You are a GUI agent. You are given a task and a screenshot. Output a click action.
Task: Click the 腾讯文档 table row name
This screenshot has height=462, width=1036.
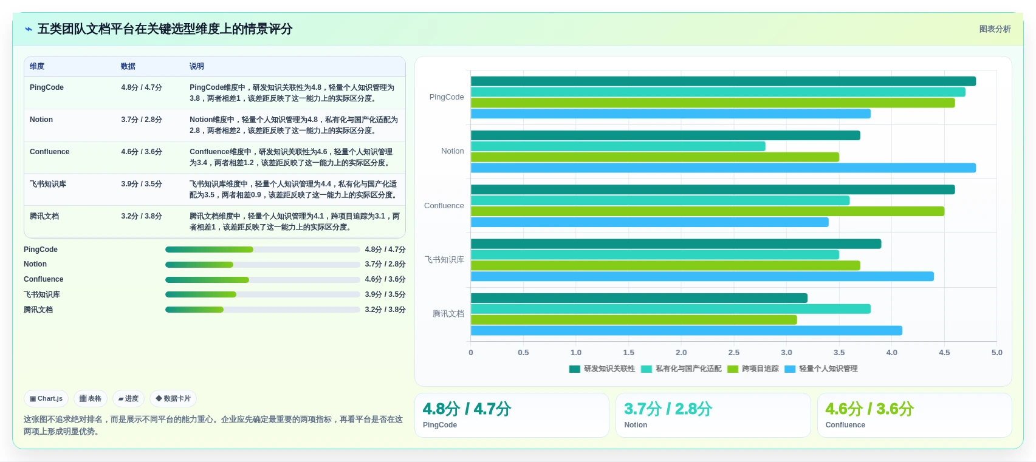click(44, 216)
